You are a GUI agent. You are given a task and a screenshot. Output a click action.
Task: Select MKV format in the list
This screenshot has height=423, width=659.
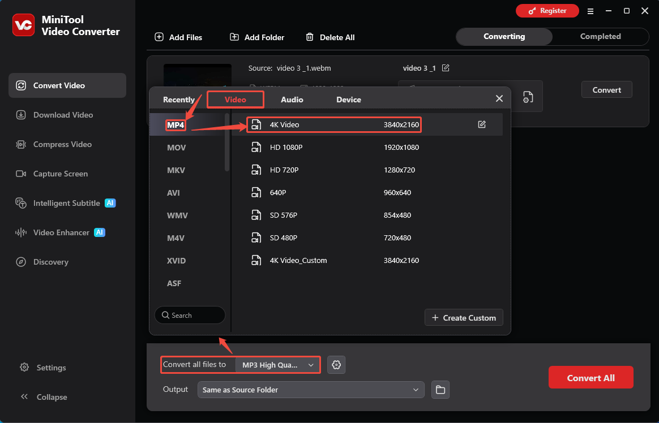tap(176, 170)
